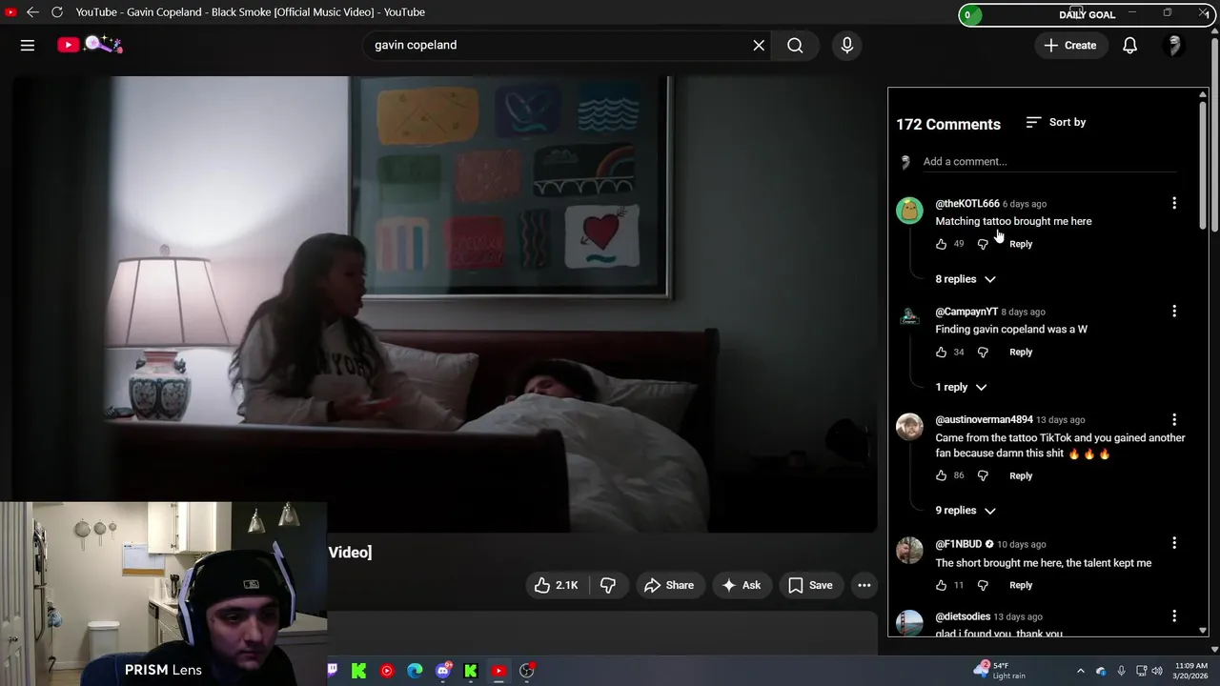This screenshot has height=686, width=1220.
Task: Open @austinoverman4894 channel link
Action: pos(984,419)
